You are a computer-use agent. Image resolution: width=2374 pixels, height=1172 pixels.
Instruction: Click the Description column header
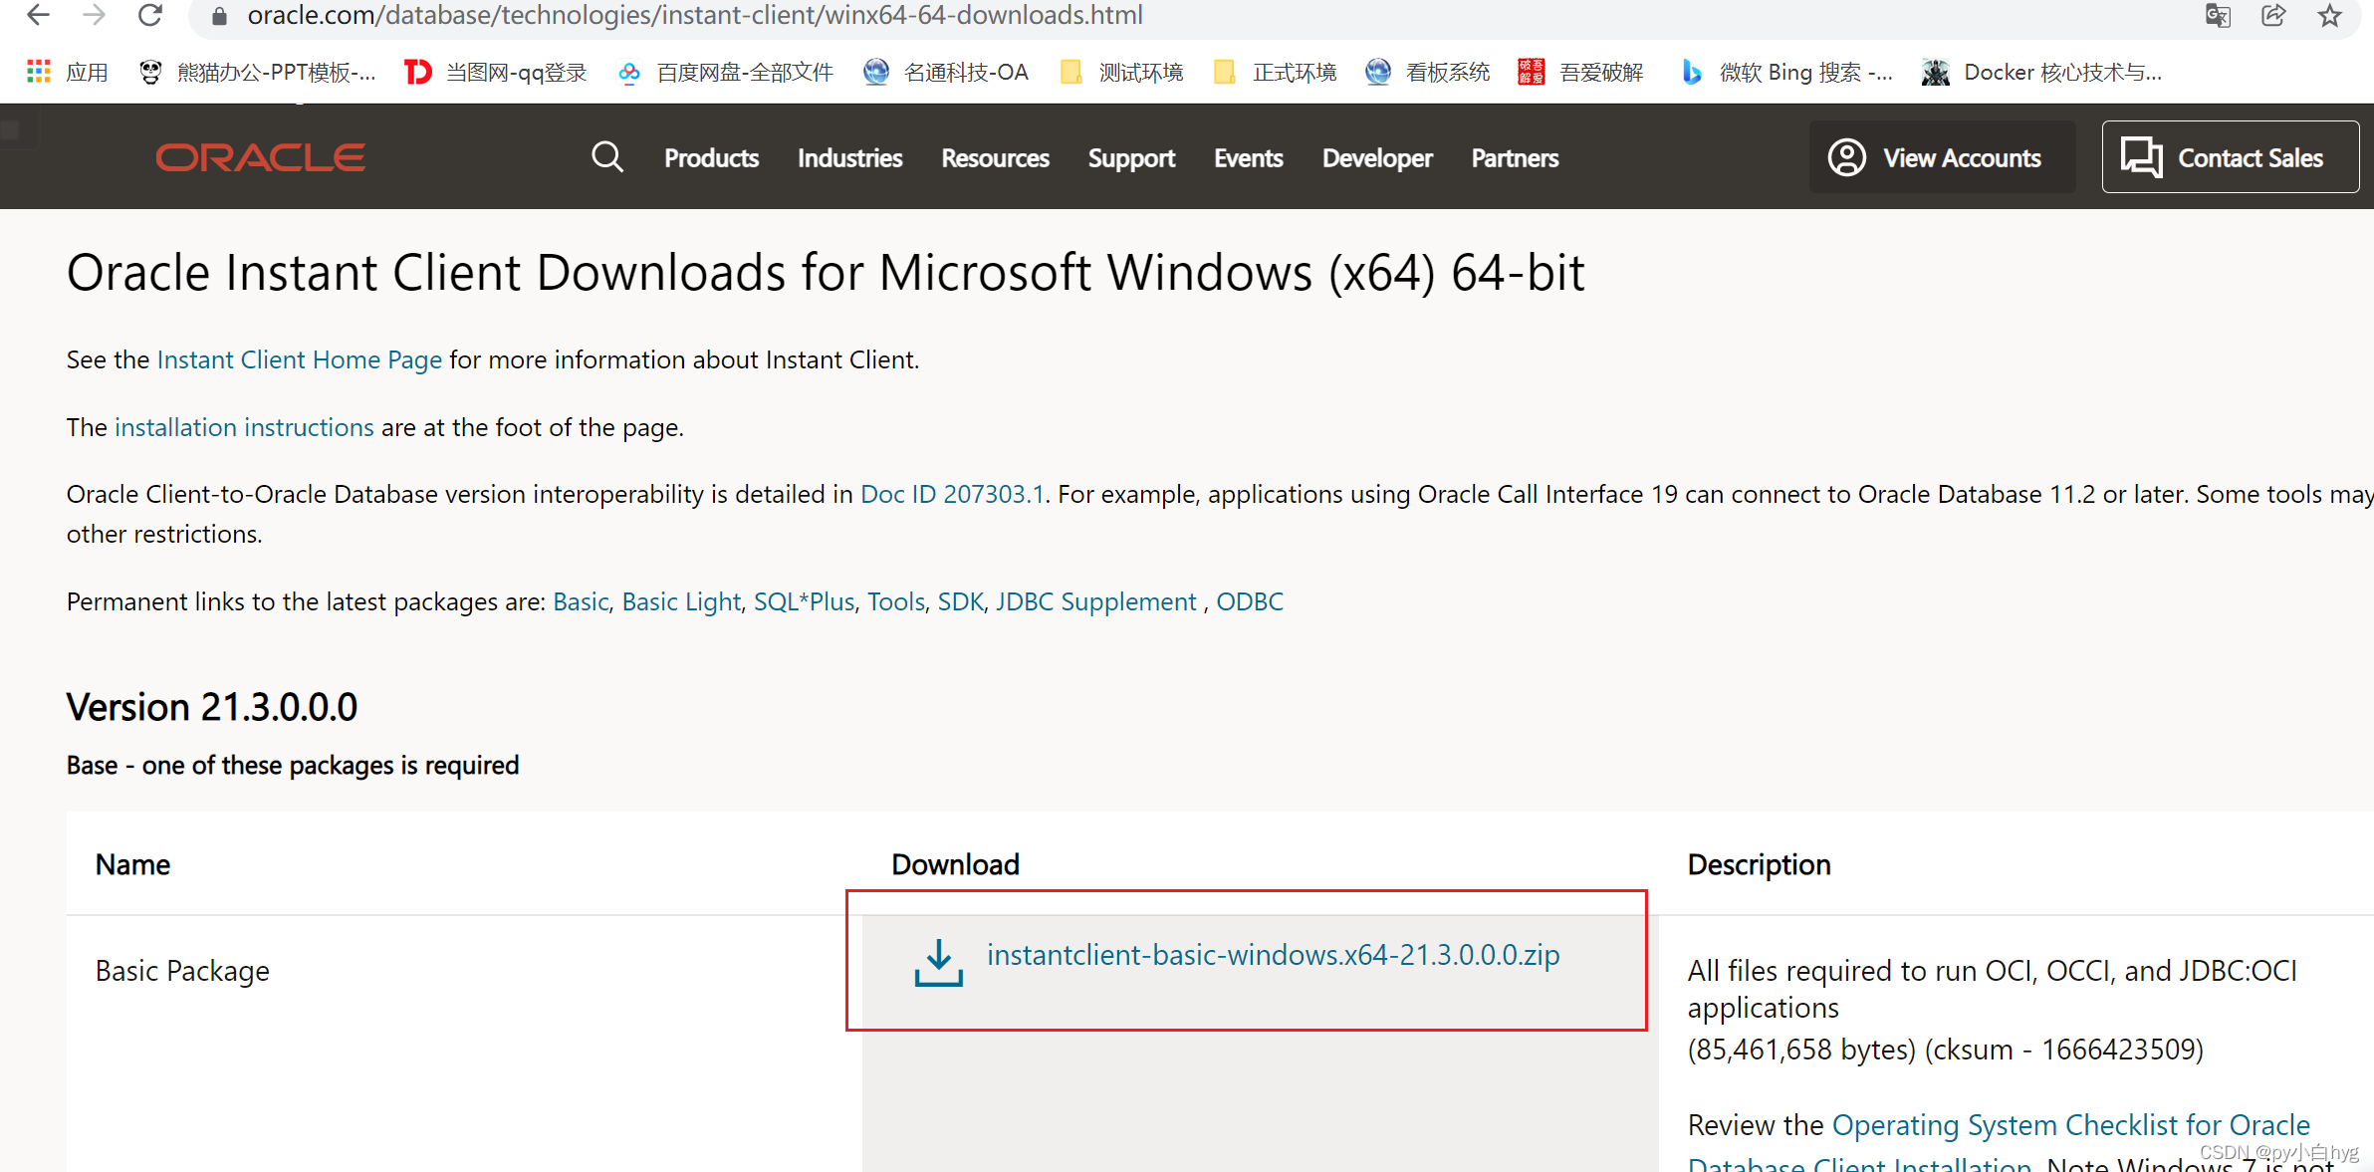point(1759,864)
